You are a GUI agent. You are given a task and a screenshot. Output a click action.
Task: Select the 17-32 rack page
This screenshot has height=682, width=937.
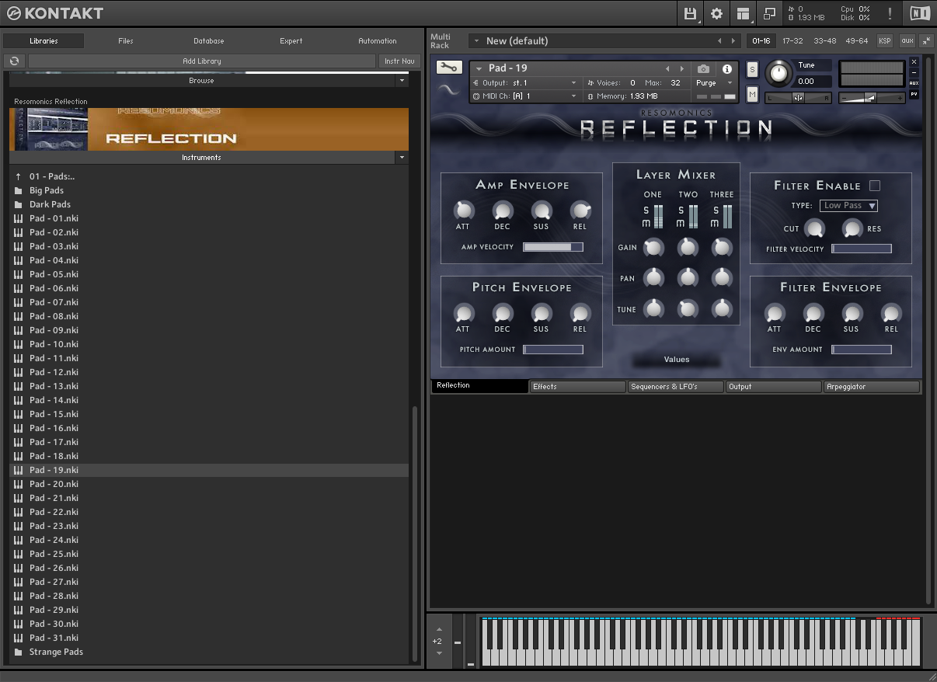coord(792,40)
